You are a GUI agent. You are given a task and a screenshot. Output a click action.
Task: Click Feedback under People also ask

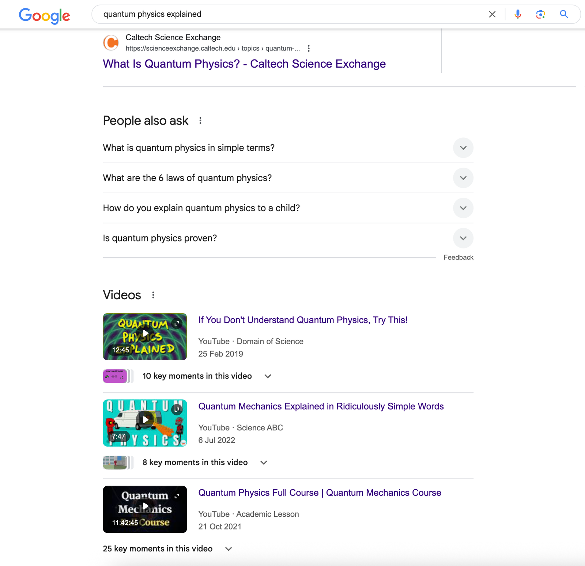(x=458, y=258)
